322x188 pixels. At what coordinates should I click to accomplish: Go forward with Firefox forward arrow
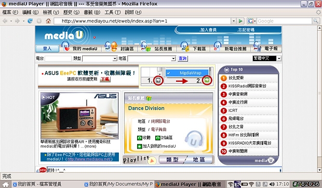click(x=18, y=21)
